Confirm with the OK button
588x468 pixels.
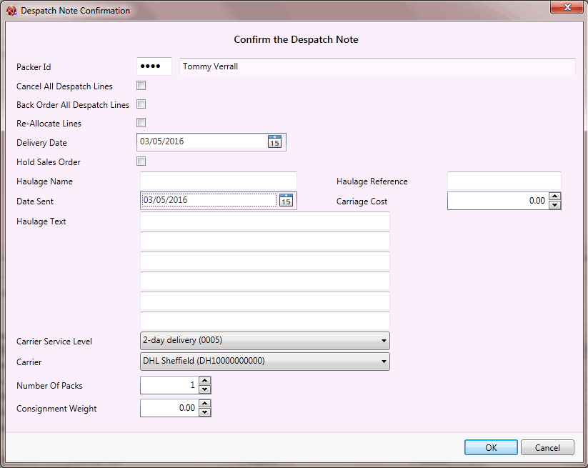[x=491, y=447]
